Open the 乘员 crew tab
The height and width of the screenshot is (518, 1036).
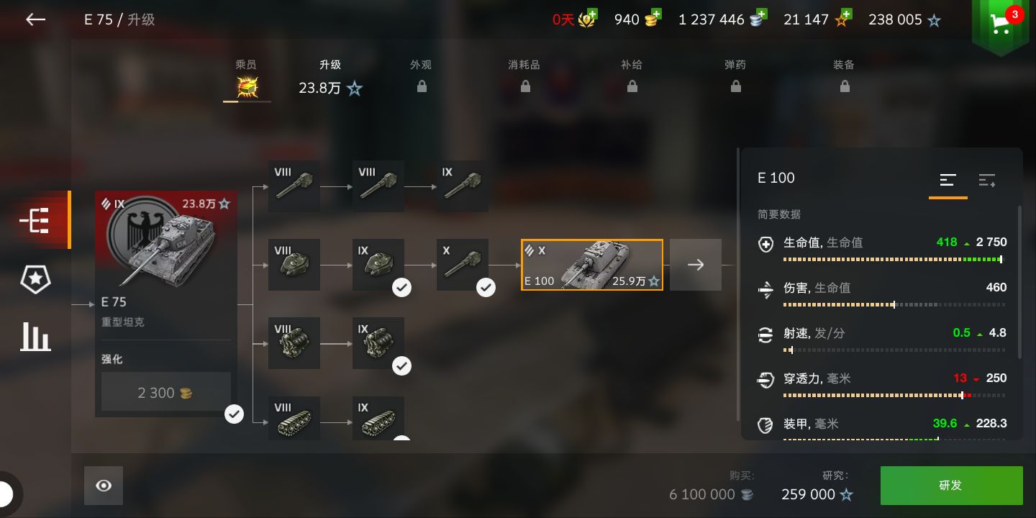(x=247, y=80)
